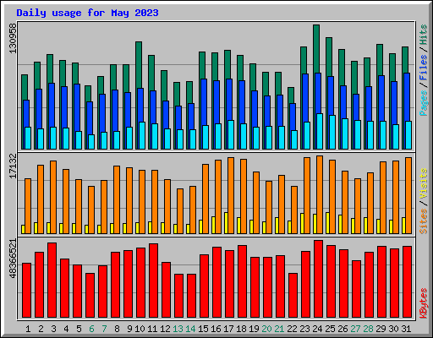Click the blue files bar for day 31
The image size is (433, 338).
(407, 97)
